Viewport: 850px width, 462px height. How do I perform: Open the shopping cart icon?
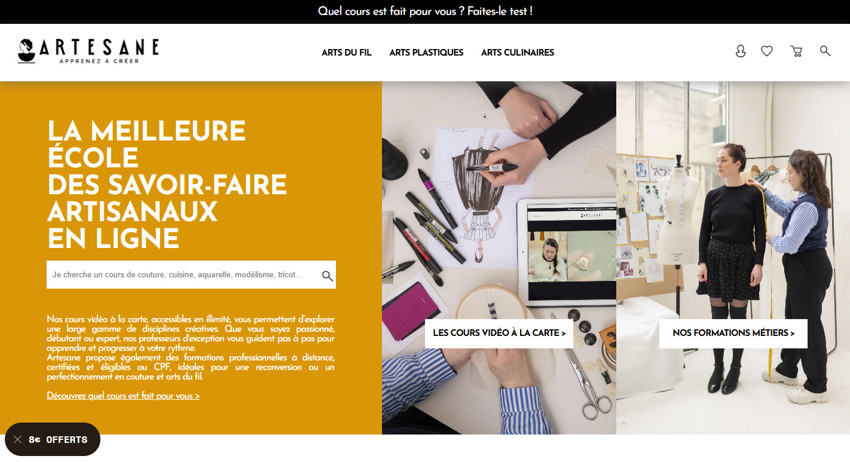click(796, 51)
